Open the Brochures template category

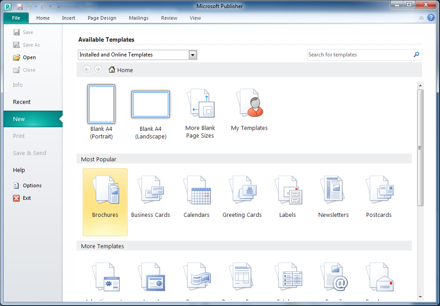(x=105, y=192)
